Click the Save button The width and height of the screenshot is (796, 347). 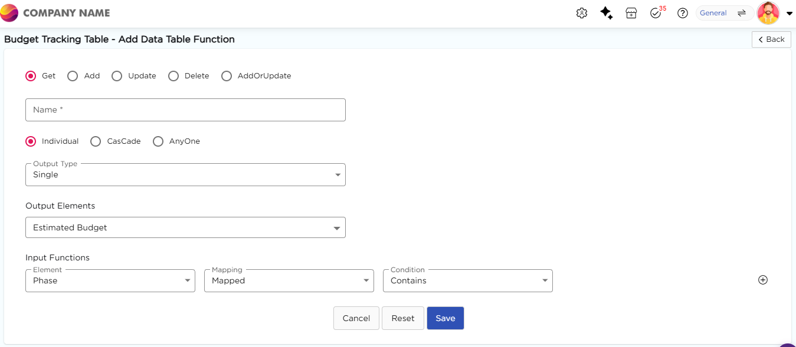click(445, 318)
